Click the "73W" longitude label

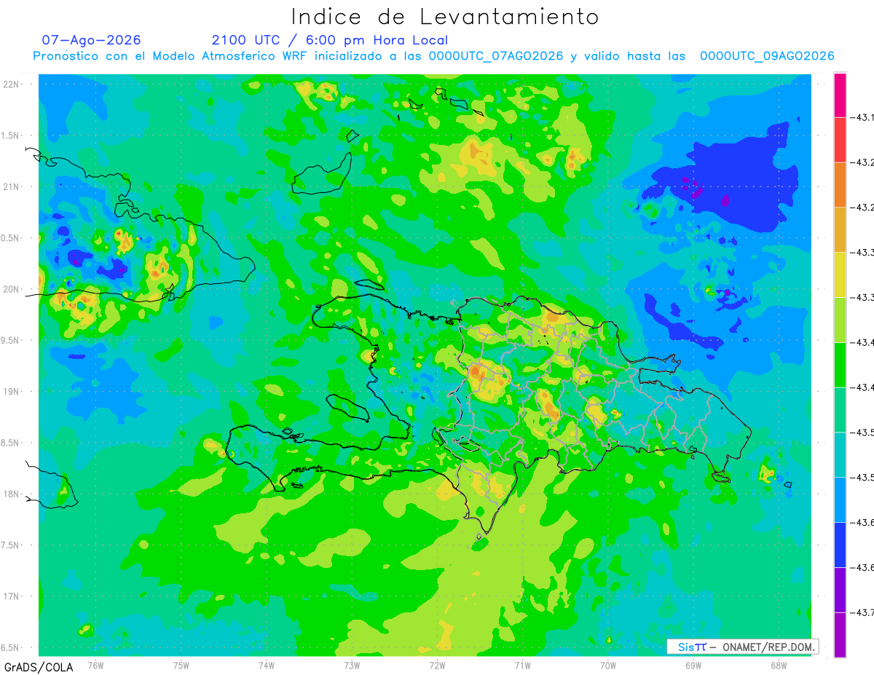351,666
